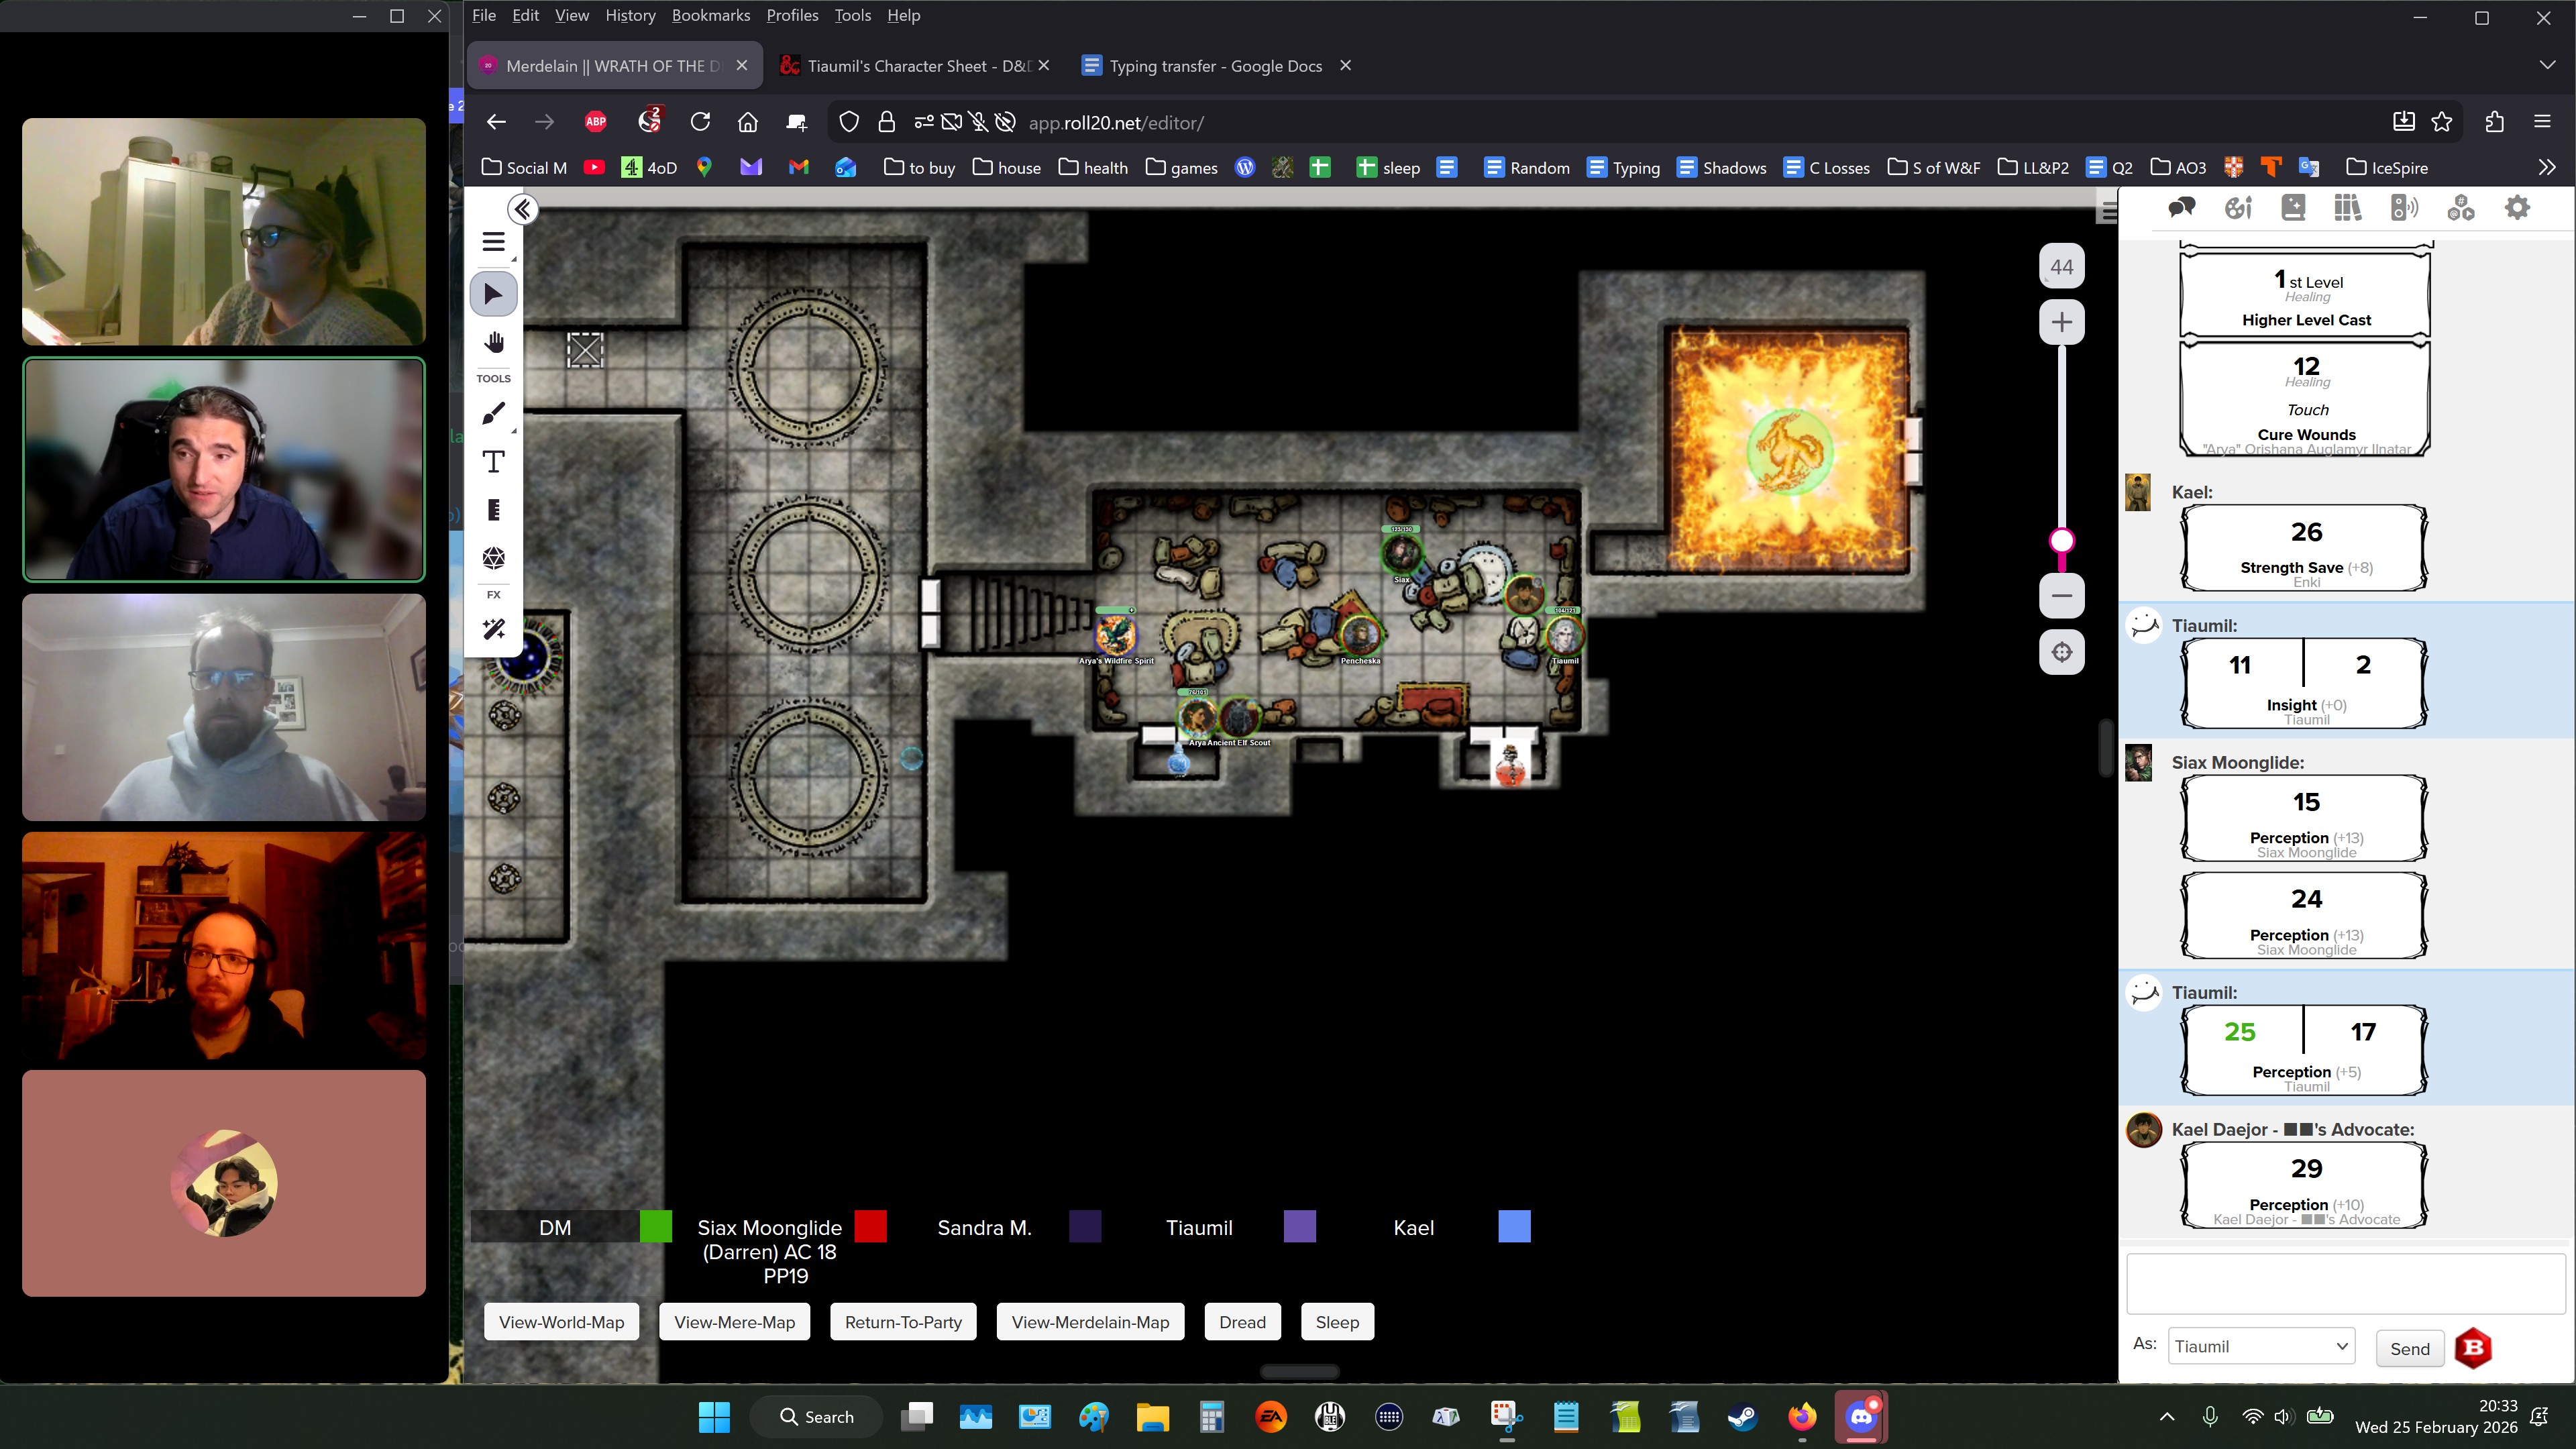Open the Bookmarks menu
2576x1449 pixels.
coord(710,15)
